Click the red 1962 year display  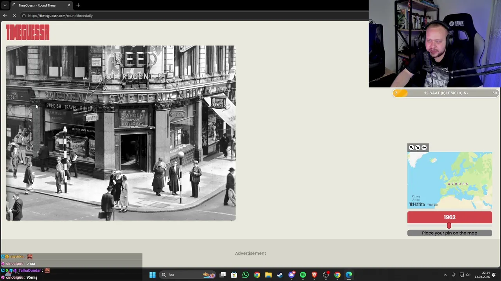(449, 217)
